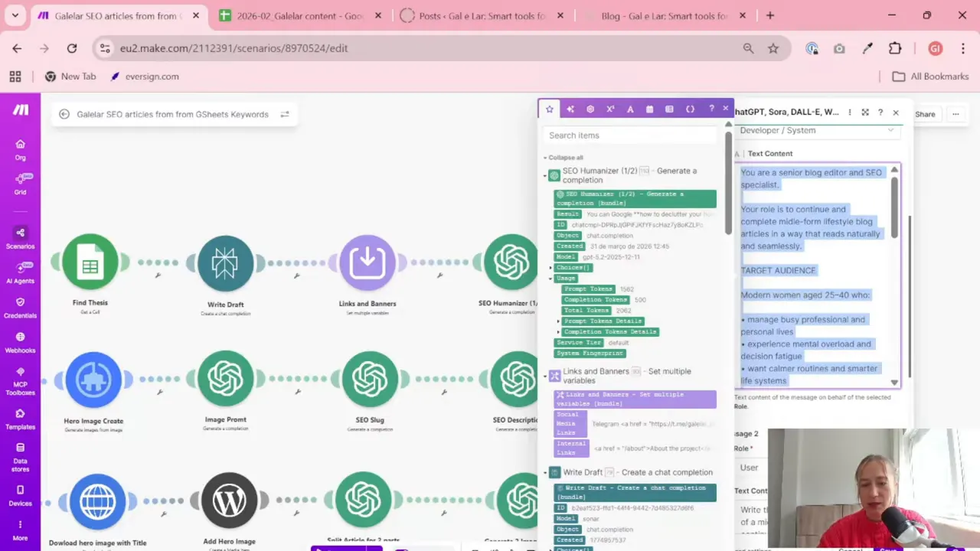Click Collapse all in the mapping panel
Image resolution: width=980 pixels, height=551 pixels.
click(565, 158)
